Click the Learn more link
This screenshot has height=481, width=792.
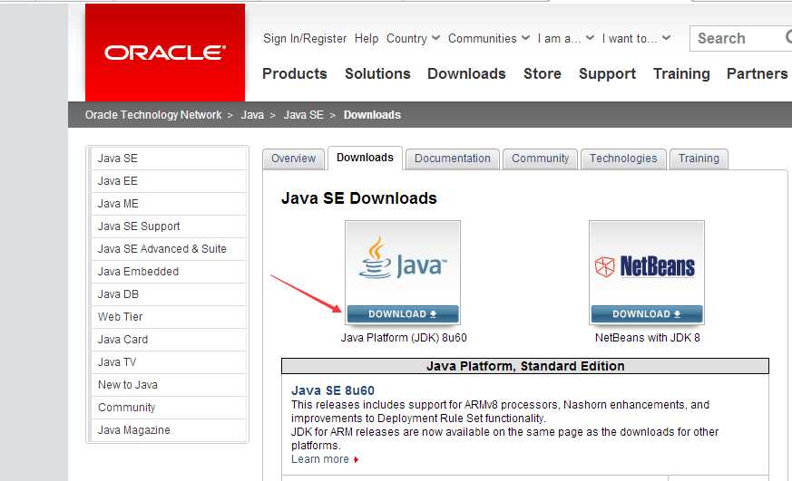319,459
